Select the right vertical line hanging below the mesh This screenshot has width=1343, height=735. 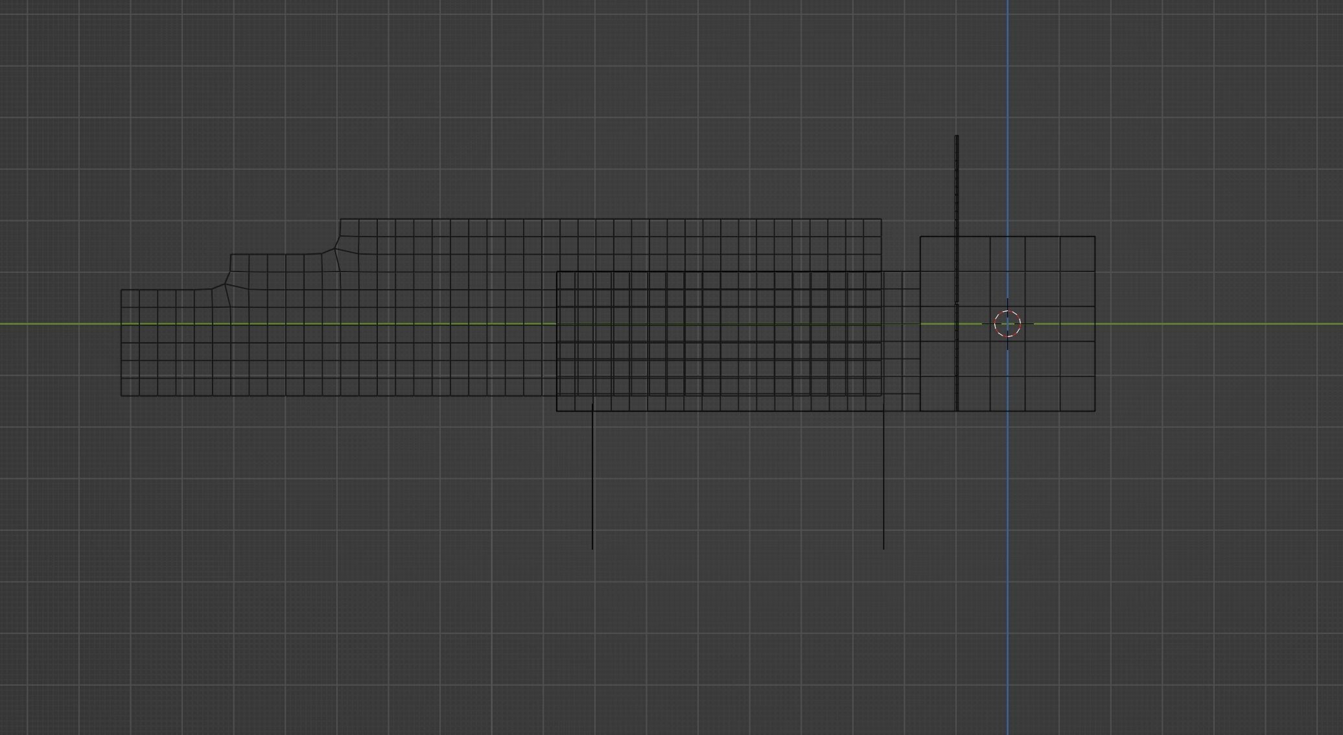pos(883,480)
